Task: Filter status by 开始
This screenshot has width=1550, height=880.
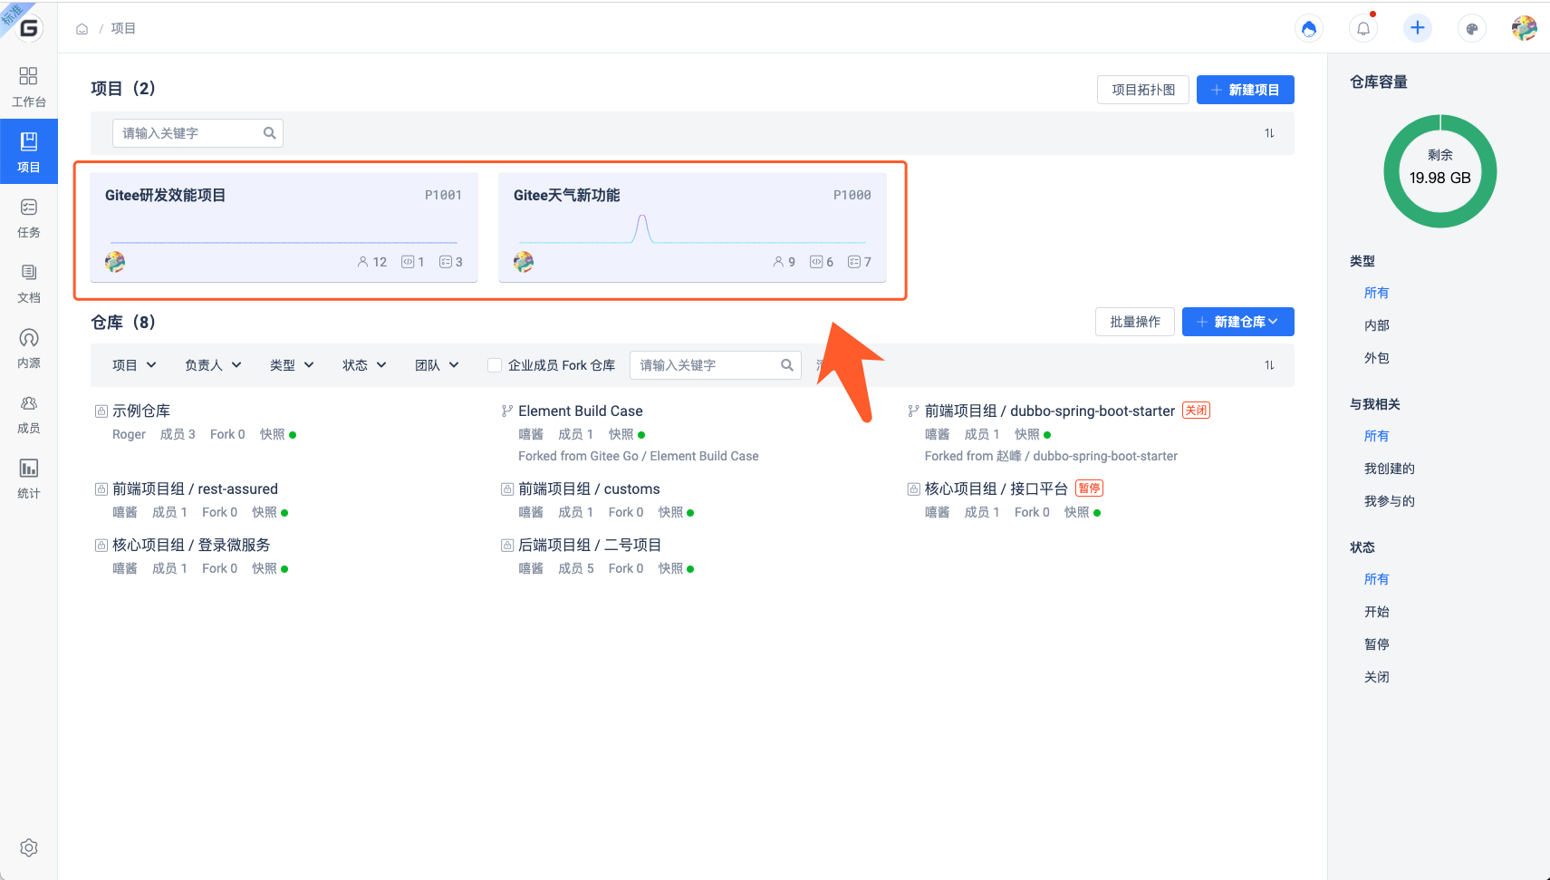Action: (x=1376, y=612)
